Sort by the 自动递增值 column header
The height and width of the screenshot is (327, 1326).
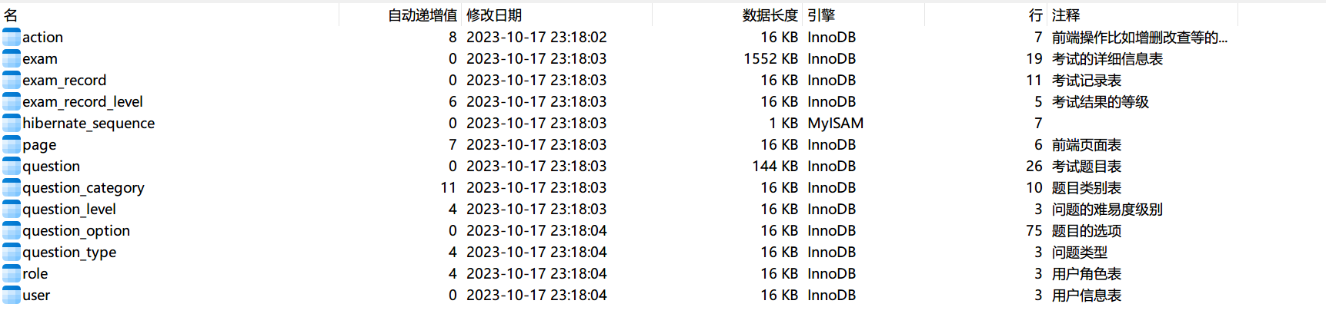422,15
